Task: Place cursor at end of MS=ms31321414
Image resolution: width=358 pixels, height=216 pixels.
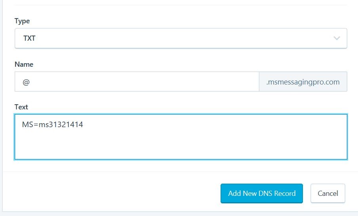Action: tap(84, 125)
